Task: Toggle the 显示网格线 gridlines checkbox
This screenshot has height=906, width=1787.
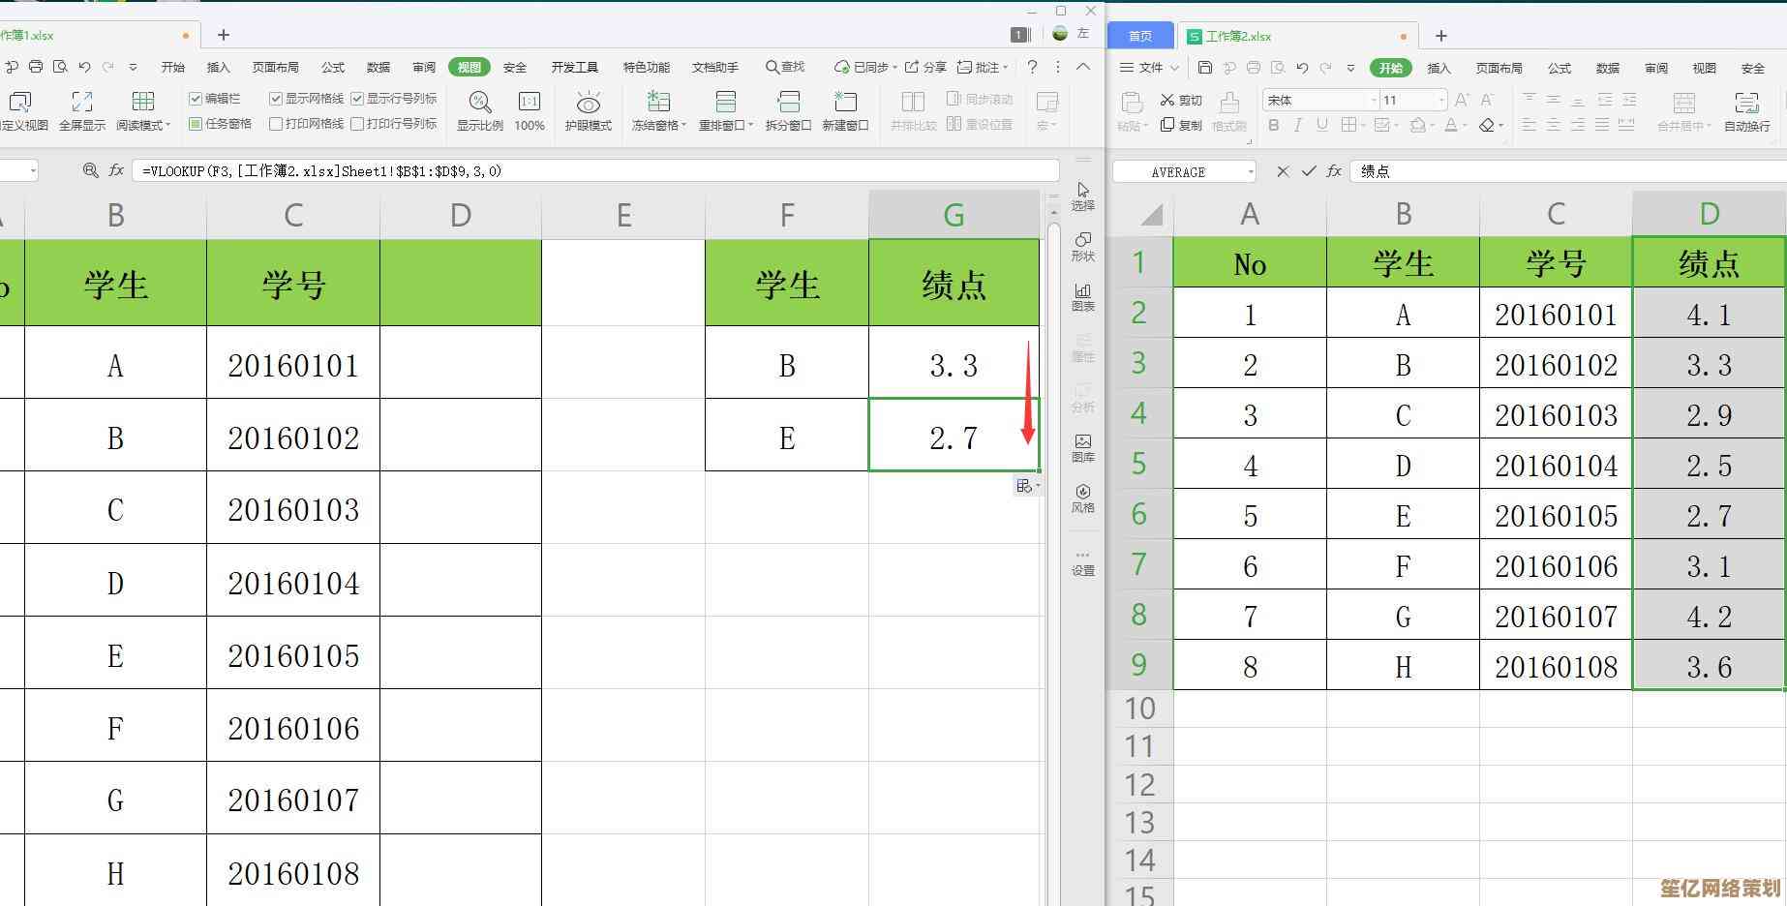Action: [276, 99]
